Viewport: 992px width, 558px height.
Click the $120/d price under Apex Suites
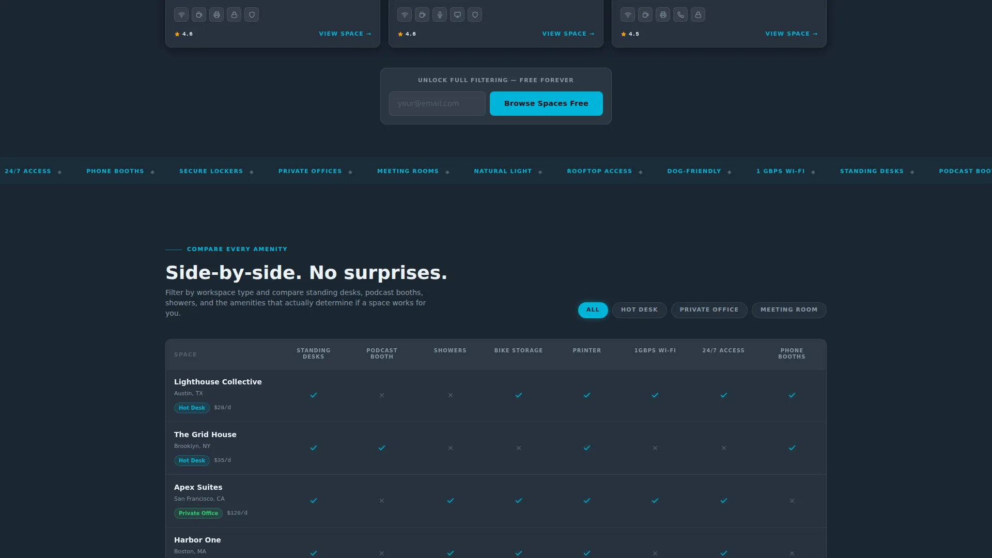237,513
